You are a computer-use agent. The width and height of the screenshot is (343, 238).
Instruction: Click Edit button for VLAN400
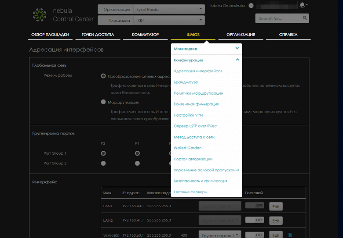point(276,235)
